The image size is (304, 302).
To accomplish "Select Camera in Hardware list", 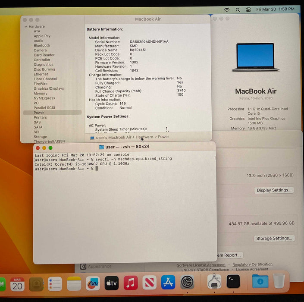I will (x=40, y=50).
